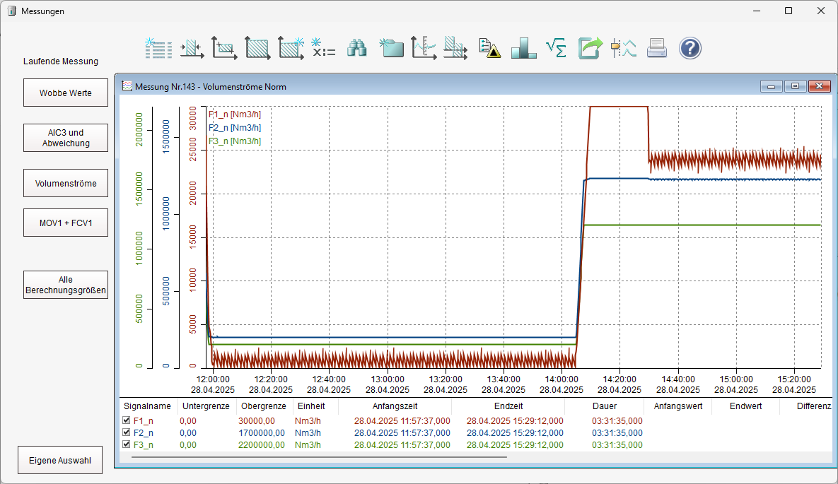Click the Messung Nr.143 chart window icon
This screenshot has height=484, width=838.
click(x=127, y=86)
